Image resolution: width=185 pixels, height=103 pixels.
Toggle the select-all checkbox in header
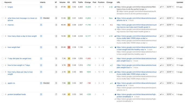[2, 2]
